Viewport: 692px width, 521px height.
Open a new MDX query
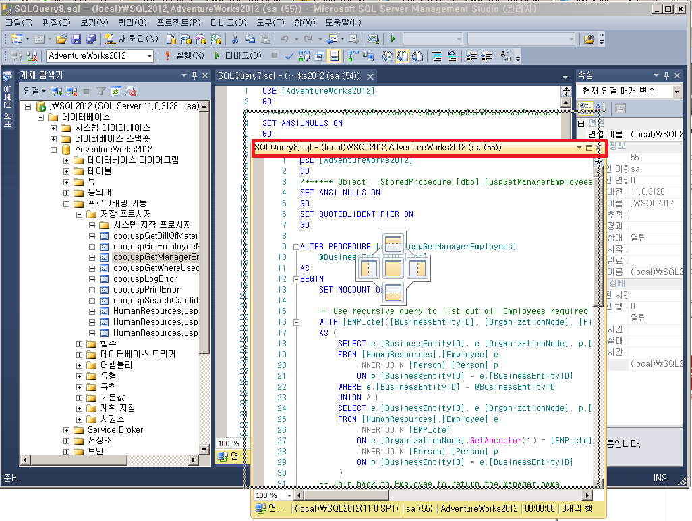(x=185, y=39)
